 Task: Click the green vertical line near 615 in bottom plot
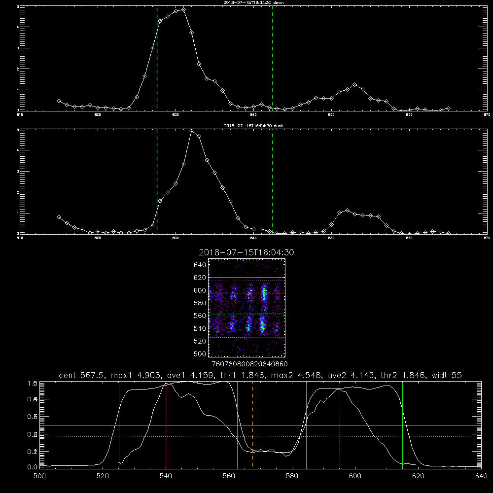click(402, 425)
